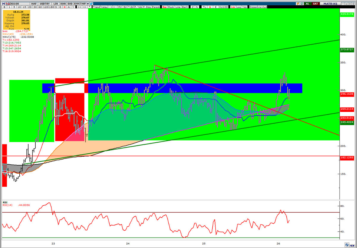This screenshot has height=248, width=357.
Task: Select the SVD tab
Action: (70, 4)
